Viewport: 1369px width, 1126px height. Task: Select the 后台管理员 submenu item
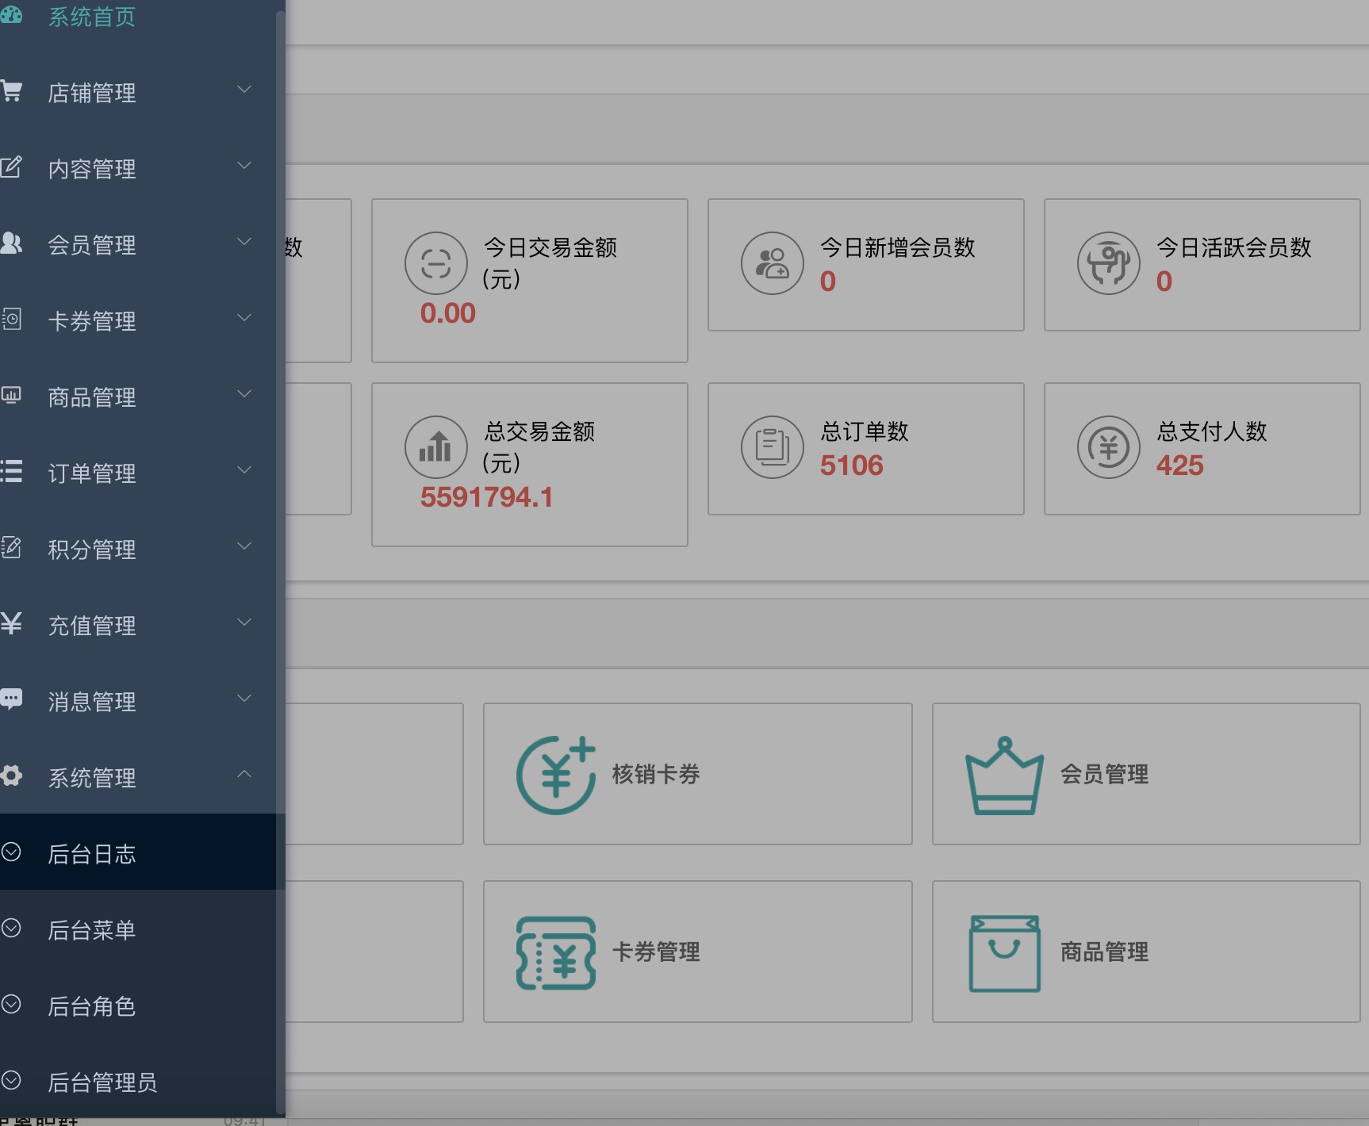coord(137,1080)
